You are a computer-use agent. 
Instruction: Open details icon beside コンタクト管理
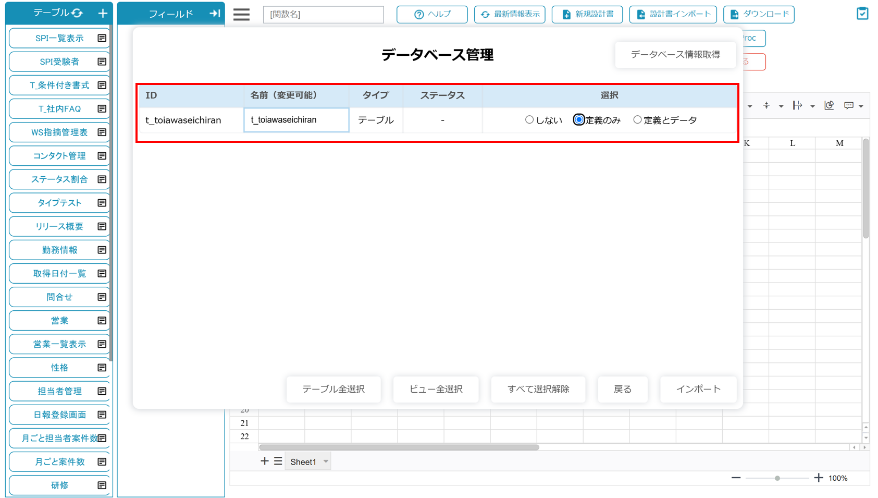[102, 155]
